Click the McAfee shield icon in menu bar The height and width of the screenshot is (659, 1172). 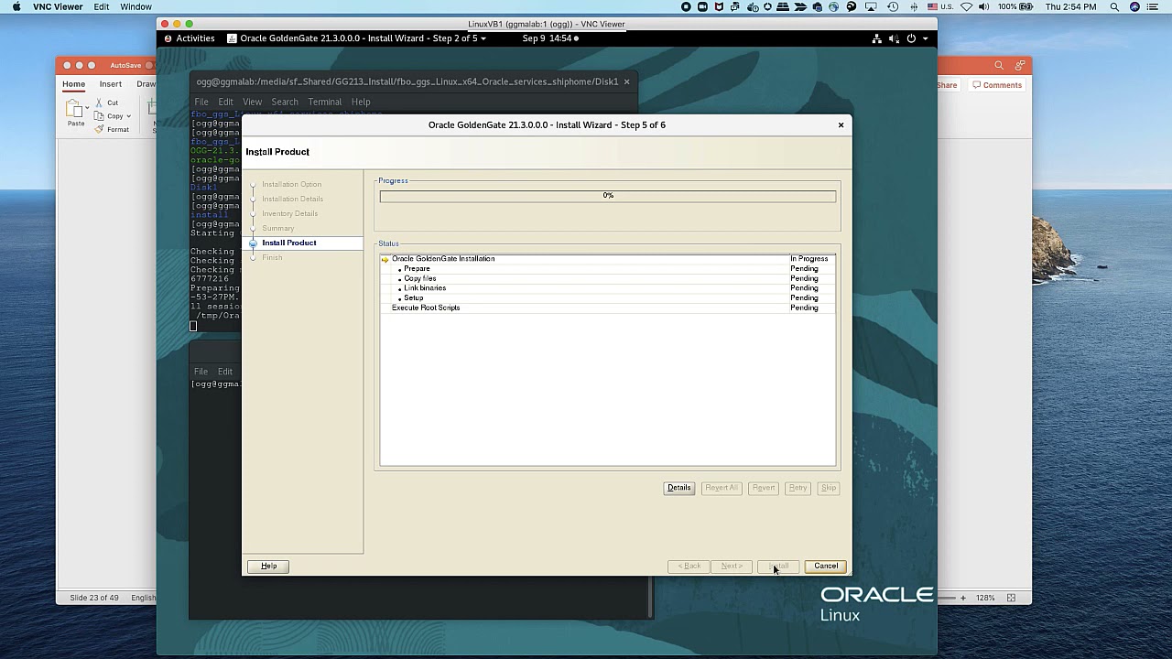pos(719,6)
